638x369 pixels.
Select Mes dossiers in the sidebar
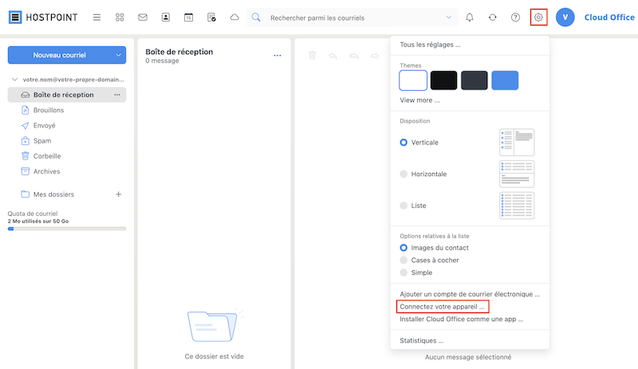pos(53,194)
